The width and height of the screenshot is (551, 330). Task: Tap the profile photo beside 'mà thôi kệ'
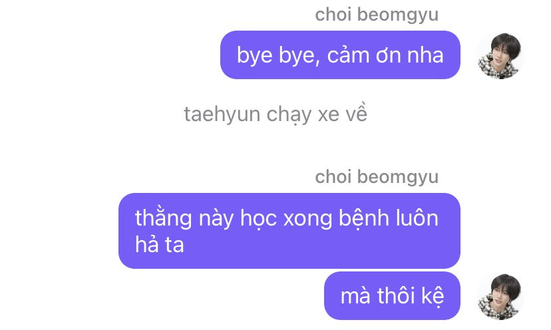click(x=500, y=297)
